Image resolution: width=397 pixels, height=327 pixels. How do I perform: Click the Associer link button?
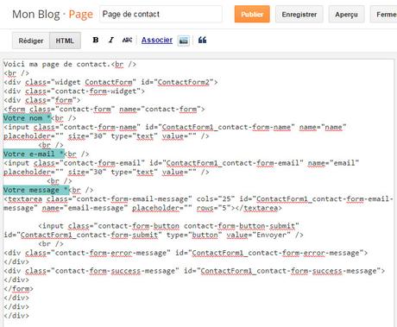pos(157,41)
